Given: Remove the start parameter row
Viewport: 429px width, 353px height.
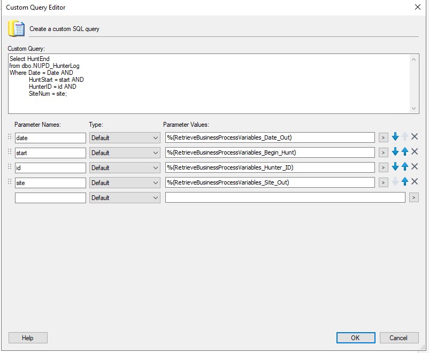Looking at the screenshot, I should tap(415, 152).
